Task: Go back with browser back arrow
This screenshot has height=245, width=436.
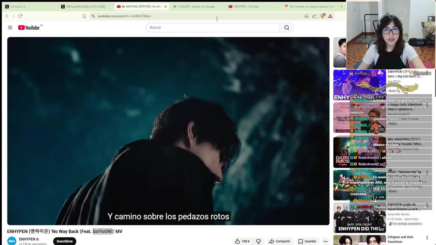Action: pos(7,16)
